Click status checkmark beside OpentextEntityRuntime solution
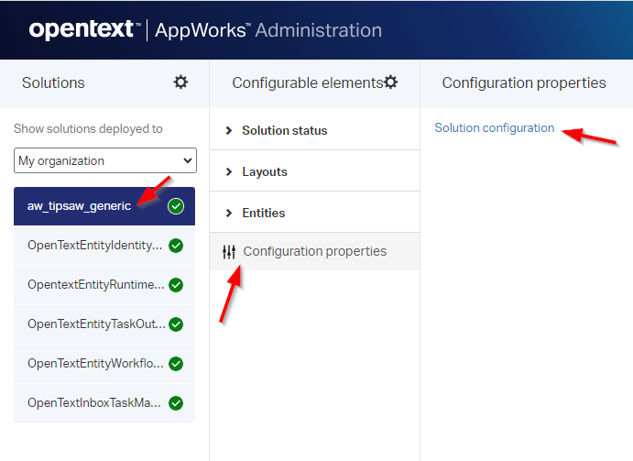 (x=176, y=285)
